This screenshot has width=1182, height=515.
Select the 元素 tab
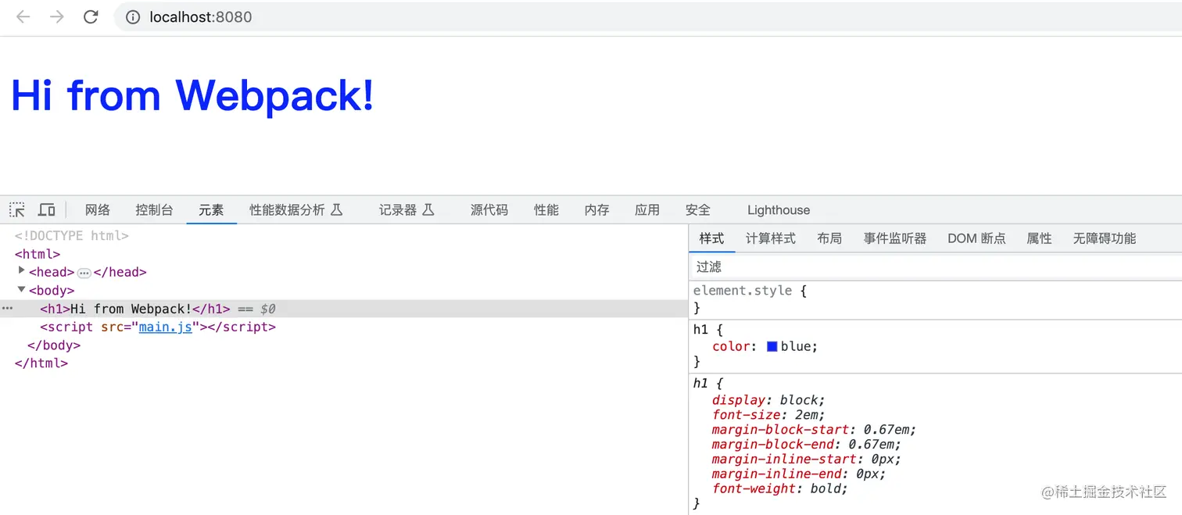click(x=211, y=209)
